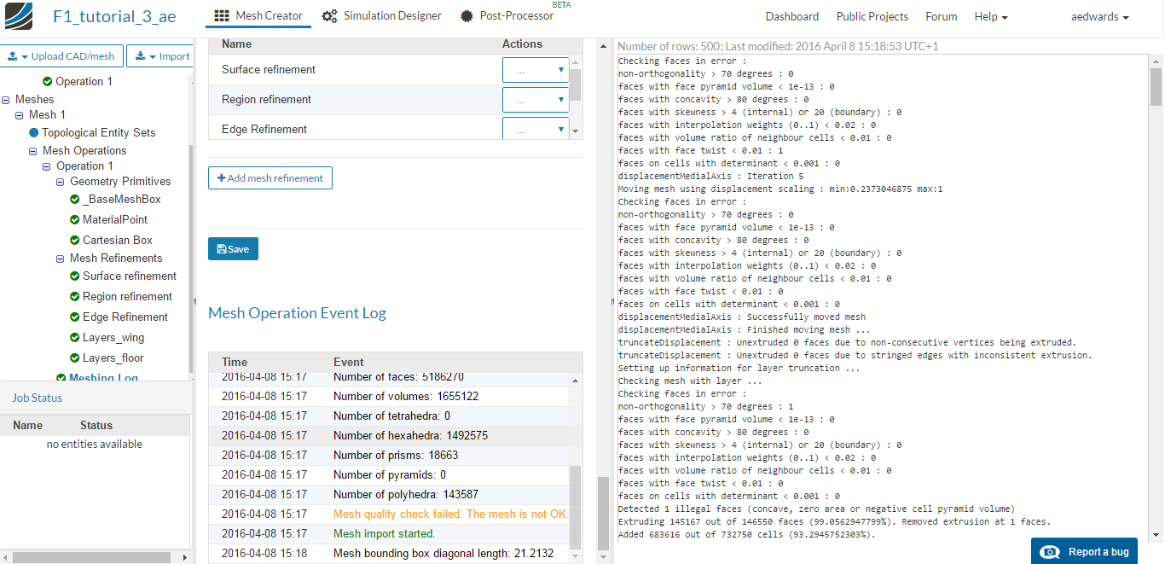Open actions dropdown for Region refinement

tap(536, 101)
